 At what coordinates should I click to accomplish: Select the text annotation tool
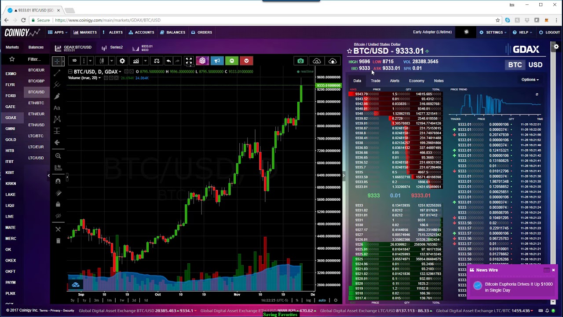coord(57,108)
